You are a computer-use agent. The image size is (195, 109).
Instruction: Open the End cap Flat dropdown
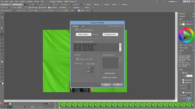click(x=55, y=11)
